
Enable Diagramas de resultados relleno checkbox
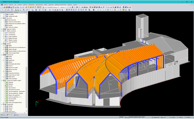5,24
